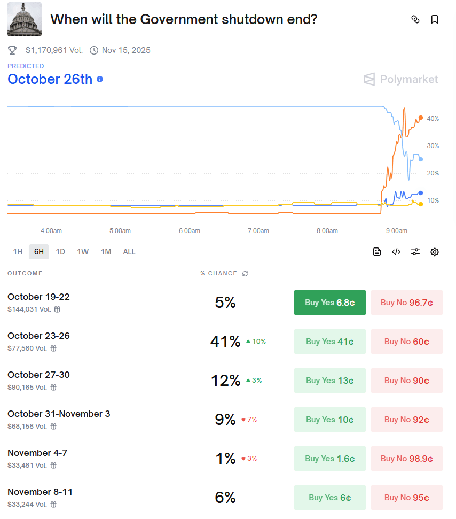The width and height of the screenshot is (456, 519).
Task: Click the orange line endpoint at 40%
Action: pyautogui.click(x=421, y=118)
